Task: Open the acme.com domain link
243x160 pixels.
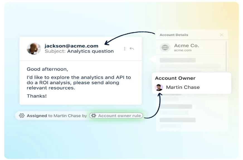Action: point(183,50)
